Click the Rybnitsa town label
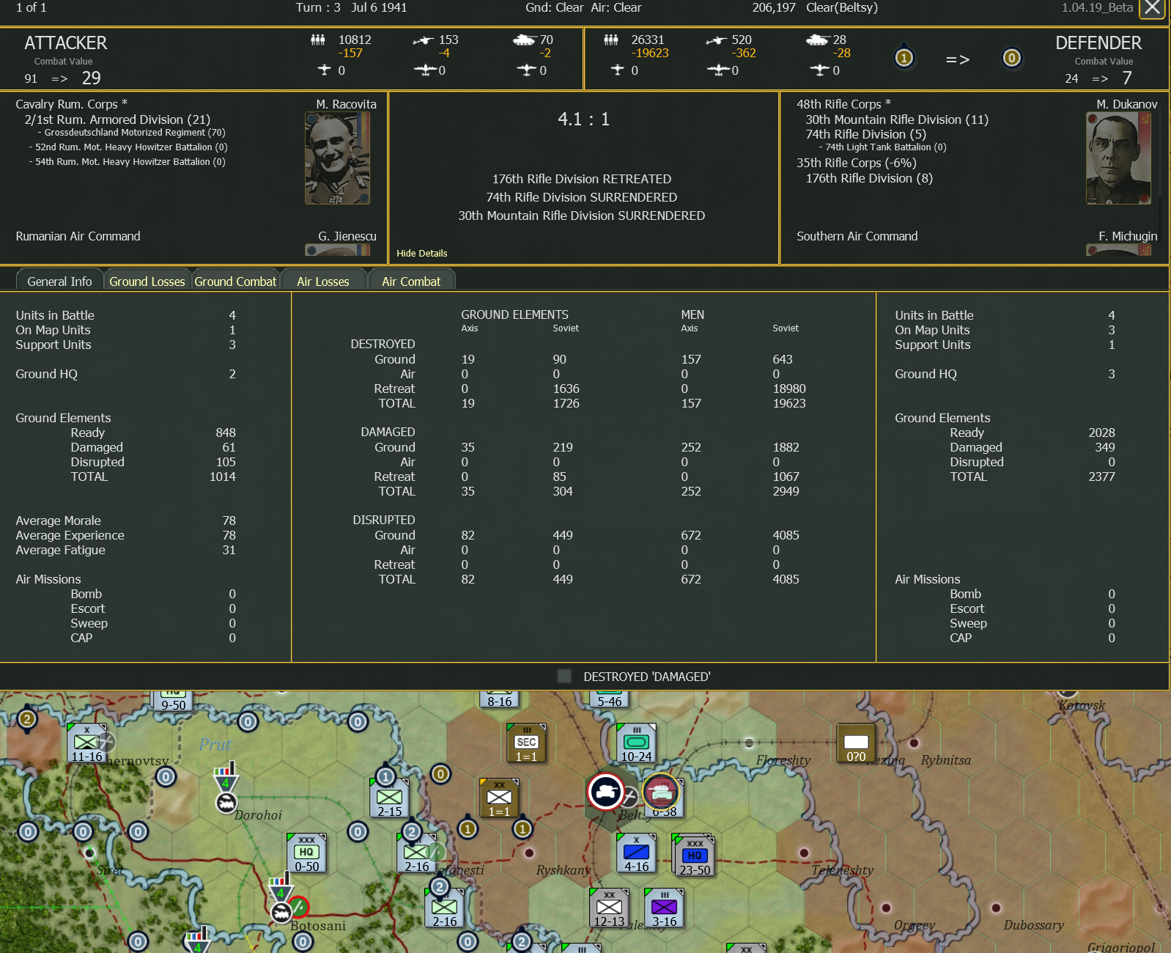 tap(945, 760)
